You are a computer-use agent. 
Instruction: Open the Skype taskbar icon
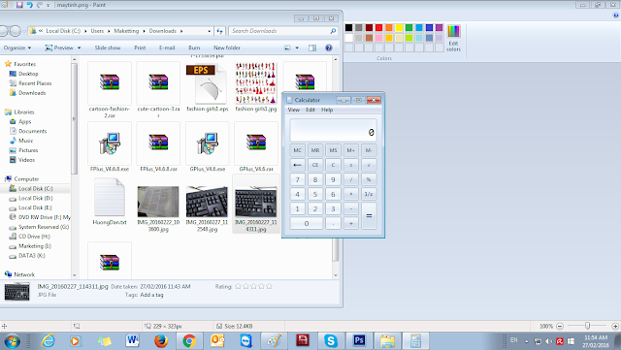tap(331, 340)
